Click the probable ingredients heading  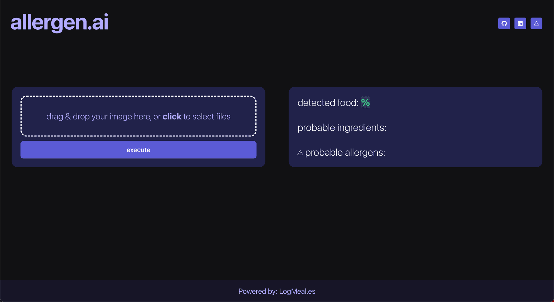[x=342, y=128]
